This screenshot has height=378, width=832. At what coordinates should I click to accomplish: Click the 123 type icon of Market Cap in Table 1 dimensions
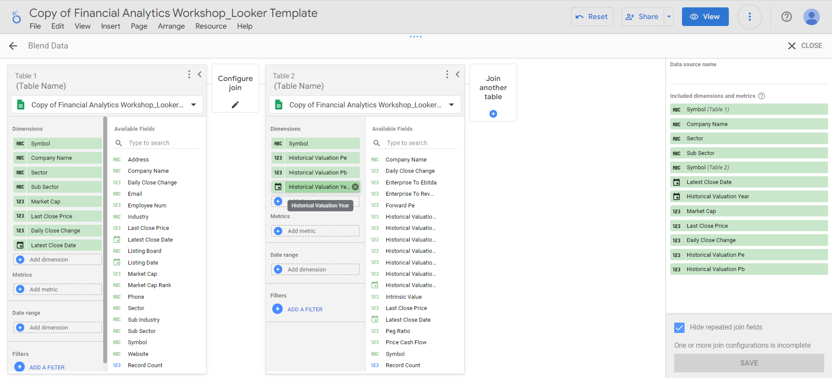coord(20,201)
